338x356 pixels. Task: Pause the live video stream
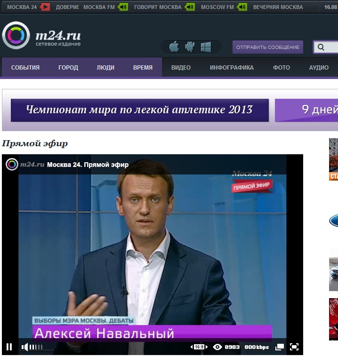coord(9,347)
